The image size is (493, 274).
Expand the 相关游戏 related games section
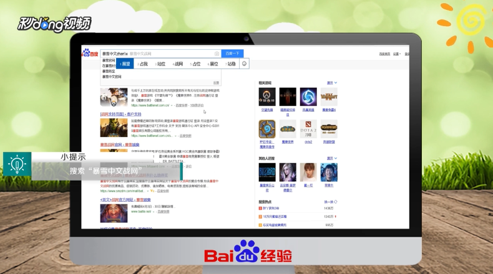(x=332, y=83)
